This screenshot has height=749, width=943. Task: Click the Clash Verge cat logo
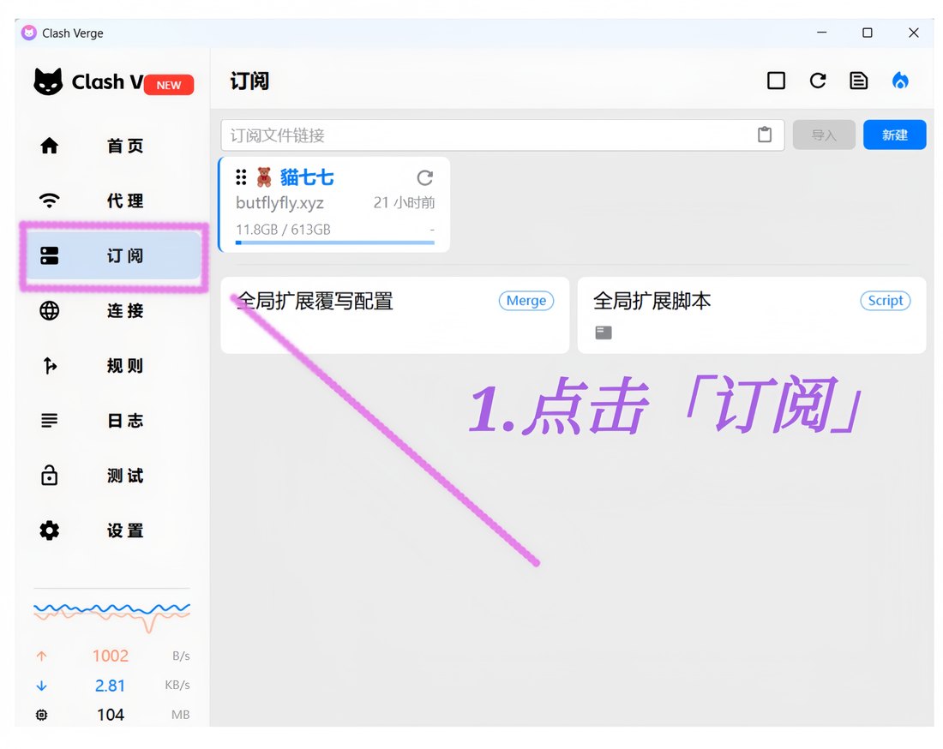tap(48, 81)
